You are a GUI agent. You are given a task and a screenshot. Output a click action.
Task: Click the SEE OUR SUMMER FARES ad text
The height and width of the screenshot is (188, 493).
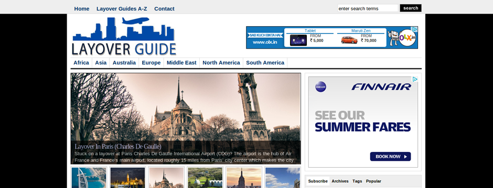(x=363, y=121)
